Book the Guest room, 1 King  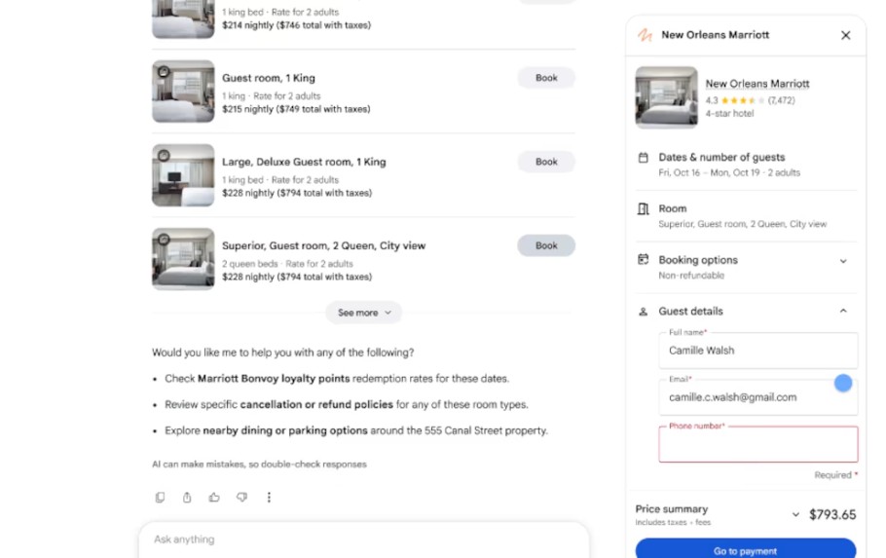click(546, 78)
